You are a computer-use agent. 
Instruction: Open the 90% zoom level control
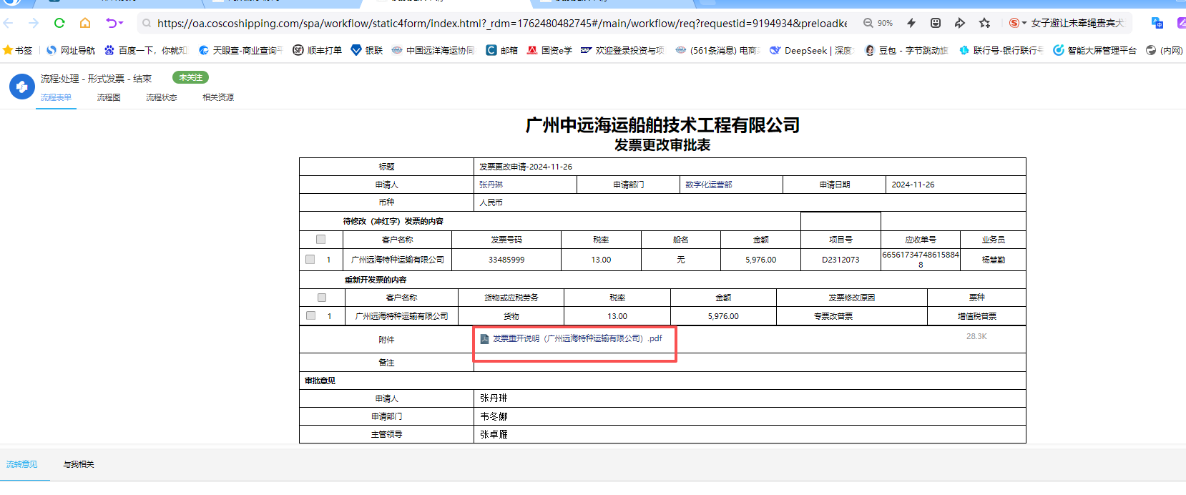(x=878, y=23)
